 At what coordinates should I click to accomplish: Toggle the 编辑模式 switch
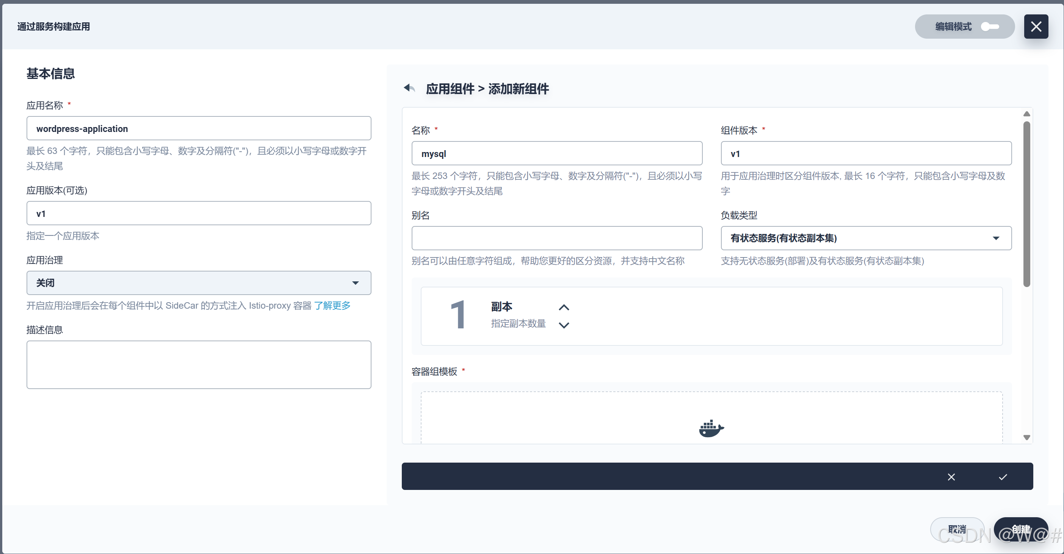pos(990,27)
